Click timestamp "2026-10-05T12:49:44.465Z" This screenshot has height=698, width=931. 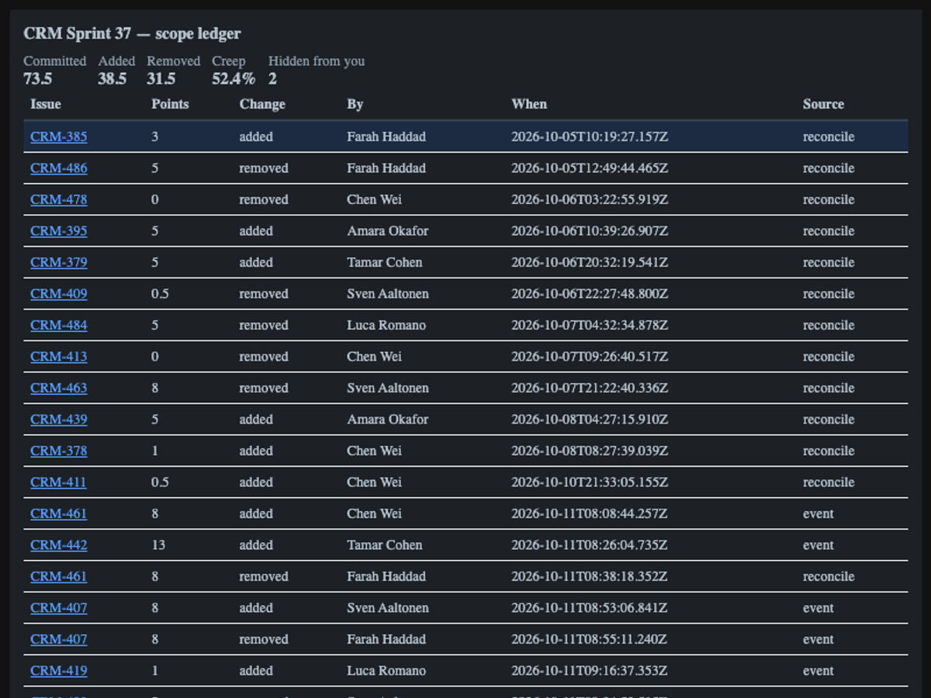tap(590, 168)
